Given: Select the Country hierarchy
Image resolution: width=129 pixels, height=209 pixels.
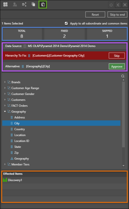Looking at the screenshot, I should (x=19, y=129).
